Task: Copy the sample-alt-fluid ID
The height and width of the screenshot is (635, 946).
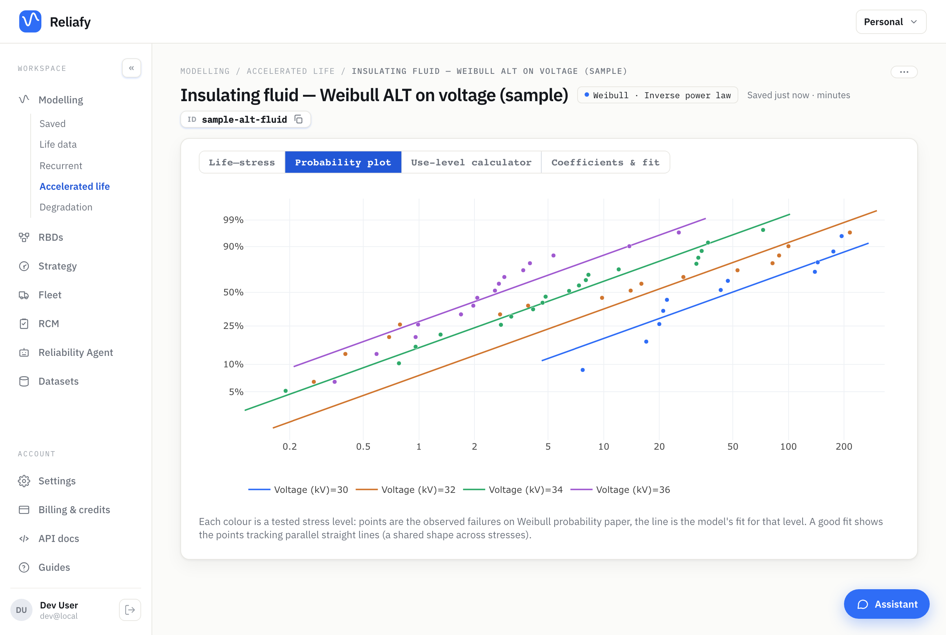Action: click(299, 120)
